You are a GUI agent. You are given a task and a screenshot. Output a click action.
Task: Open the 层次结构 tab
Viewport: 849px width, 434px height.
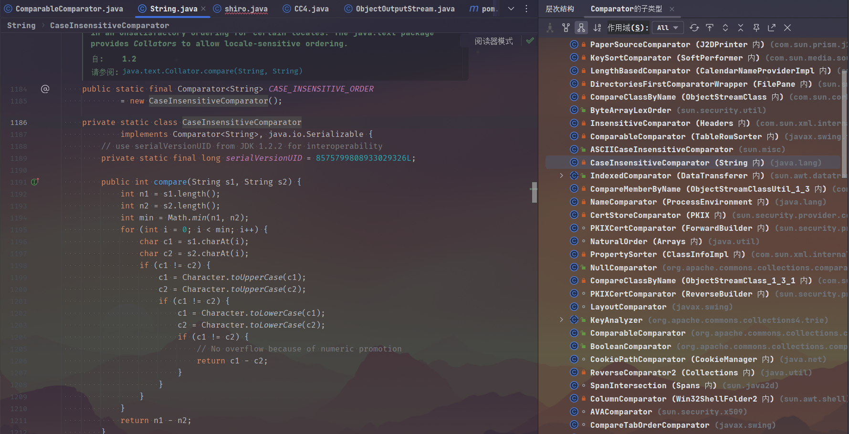560,9
